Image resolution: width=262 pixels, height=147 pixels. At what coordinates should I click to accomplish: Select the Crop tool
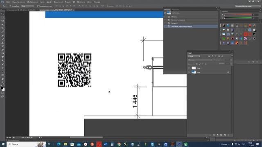(x=2, y=28)
